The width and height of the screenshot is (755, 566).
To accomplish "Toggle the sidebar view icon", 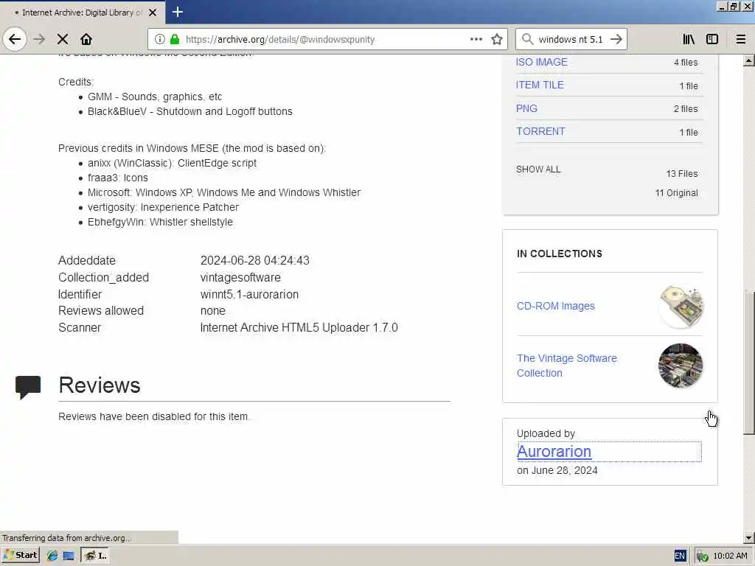I will 712,39.
